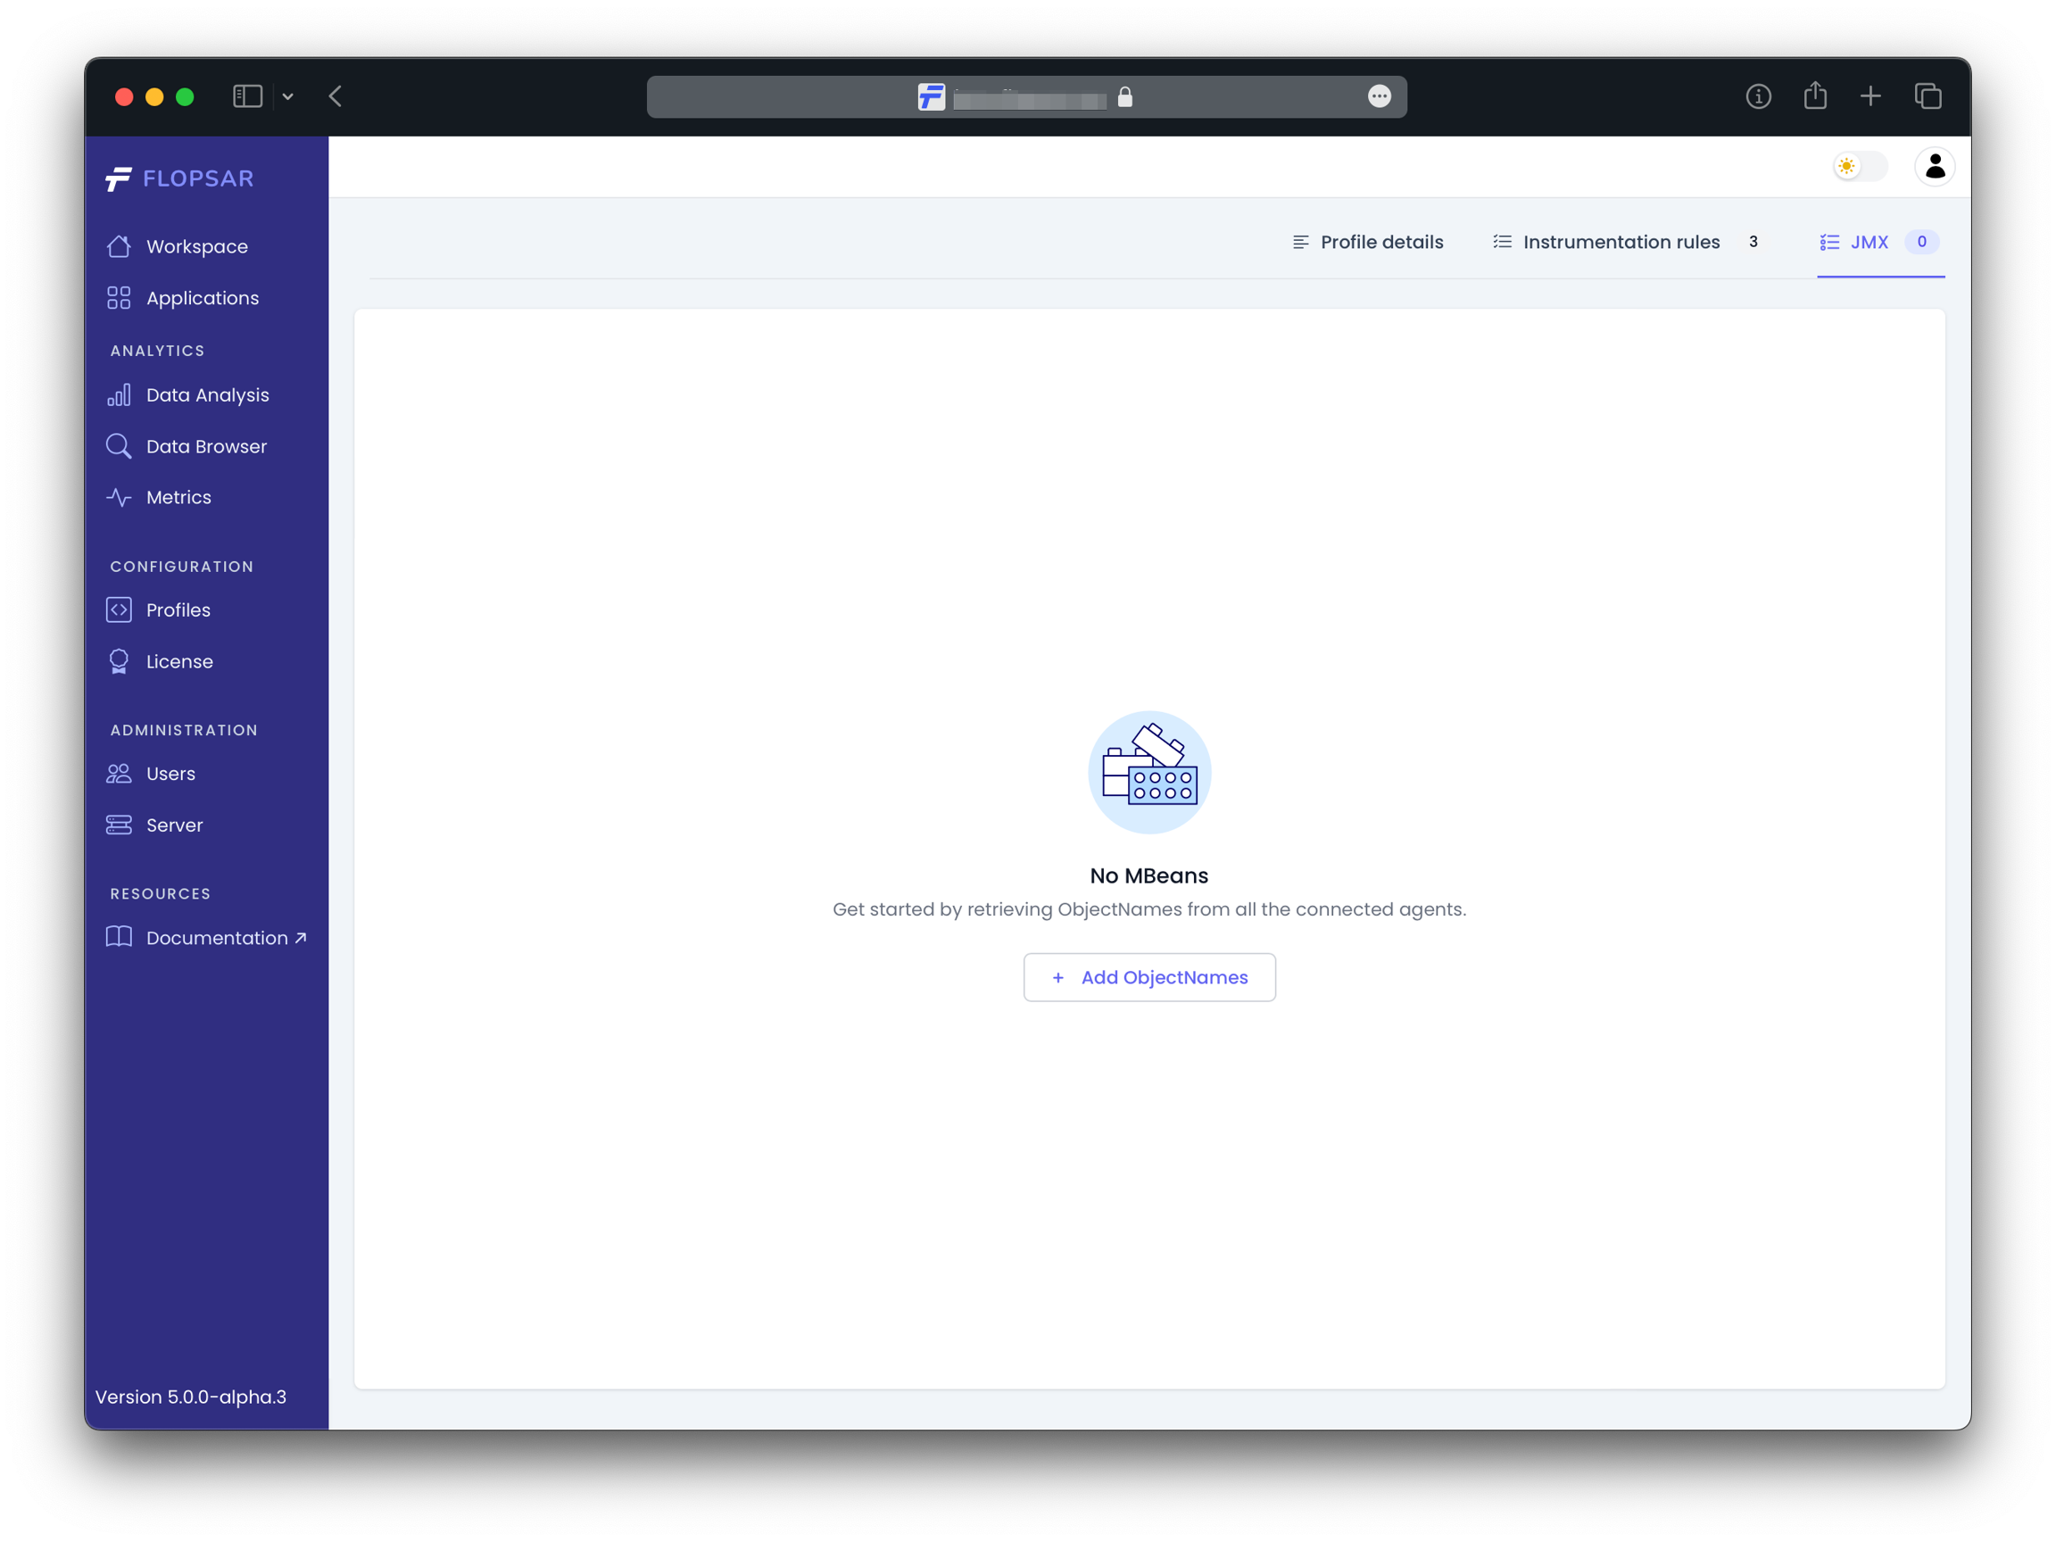Click the browser address bar field
Viewport: 2056px width, 1542px height.
click(x=1027, y=97)
